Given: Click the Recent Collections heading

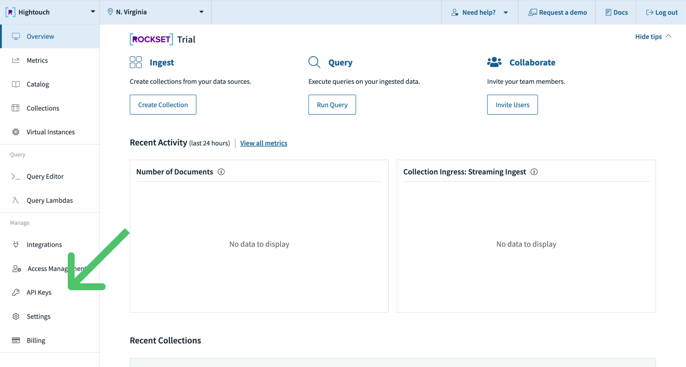Looking at the screenshot, I should point(165,341).
